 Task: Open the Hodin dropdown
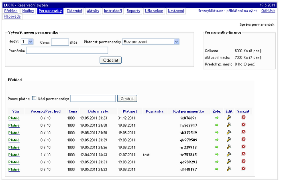pos(27,42)
